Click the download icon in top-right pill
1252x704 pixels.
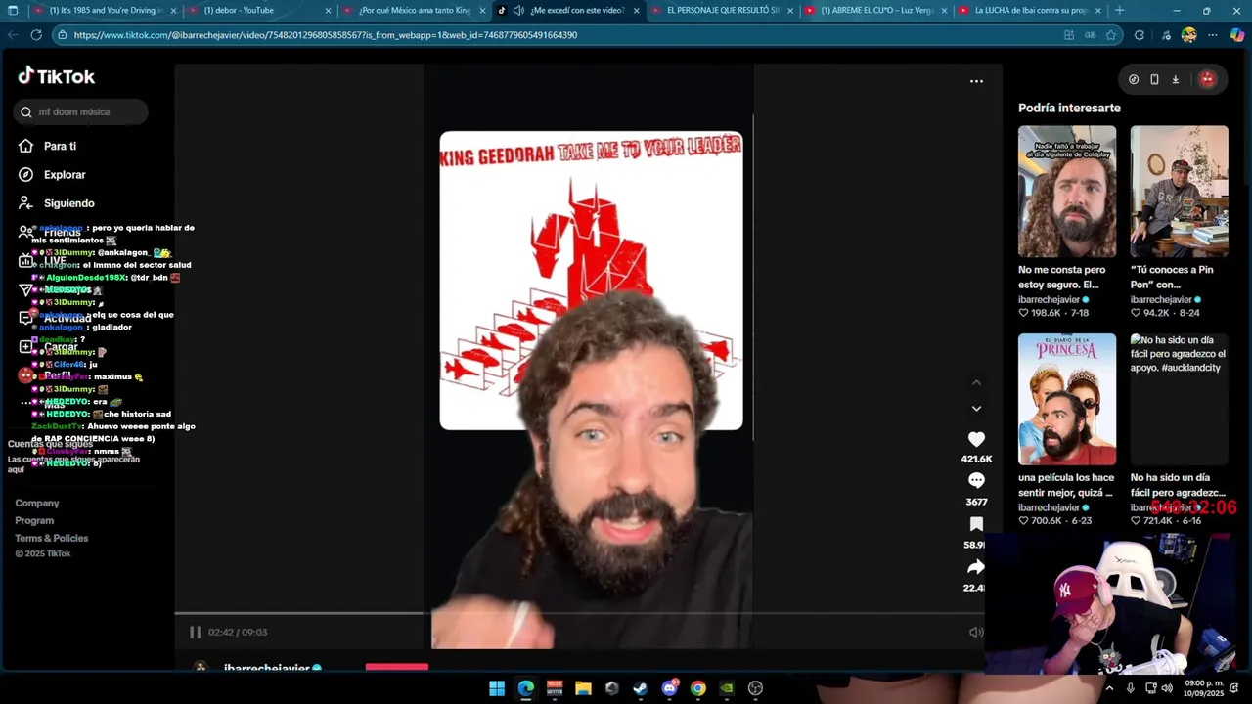[1175, 79]
